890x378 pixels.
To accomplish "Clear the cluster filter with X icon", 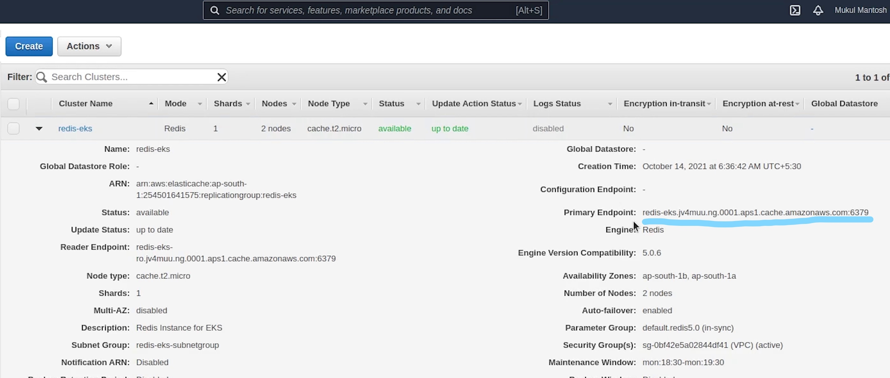I will (x=221, y=77).
